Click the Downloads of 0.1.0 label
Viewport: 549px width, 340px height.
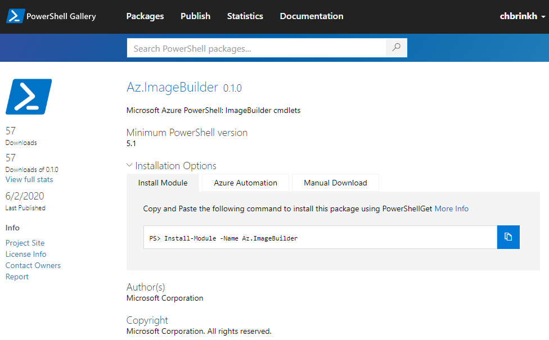(32, 170)
